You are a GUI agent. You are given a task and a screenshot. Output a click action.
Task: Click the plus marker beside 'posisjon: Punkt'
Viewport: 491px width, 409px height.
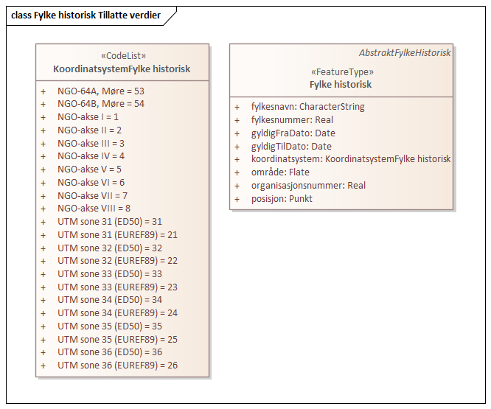(237, 199)
